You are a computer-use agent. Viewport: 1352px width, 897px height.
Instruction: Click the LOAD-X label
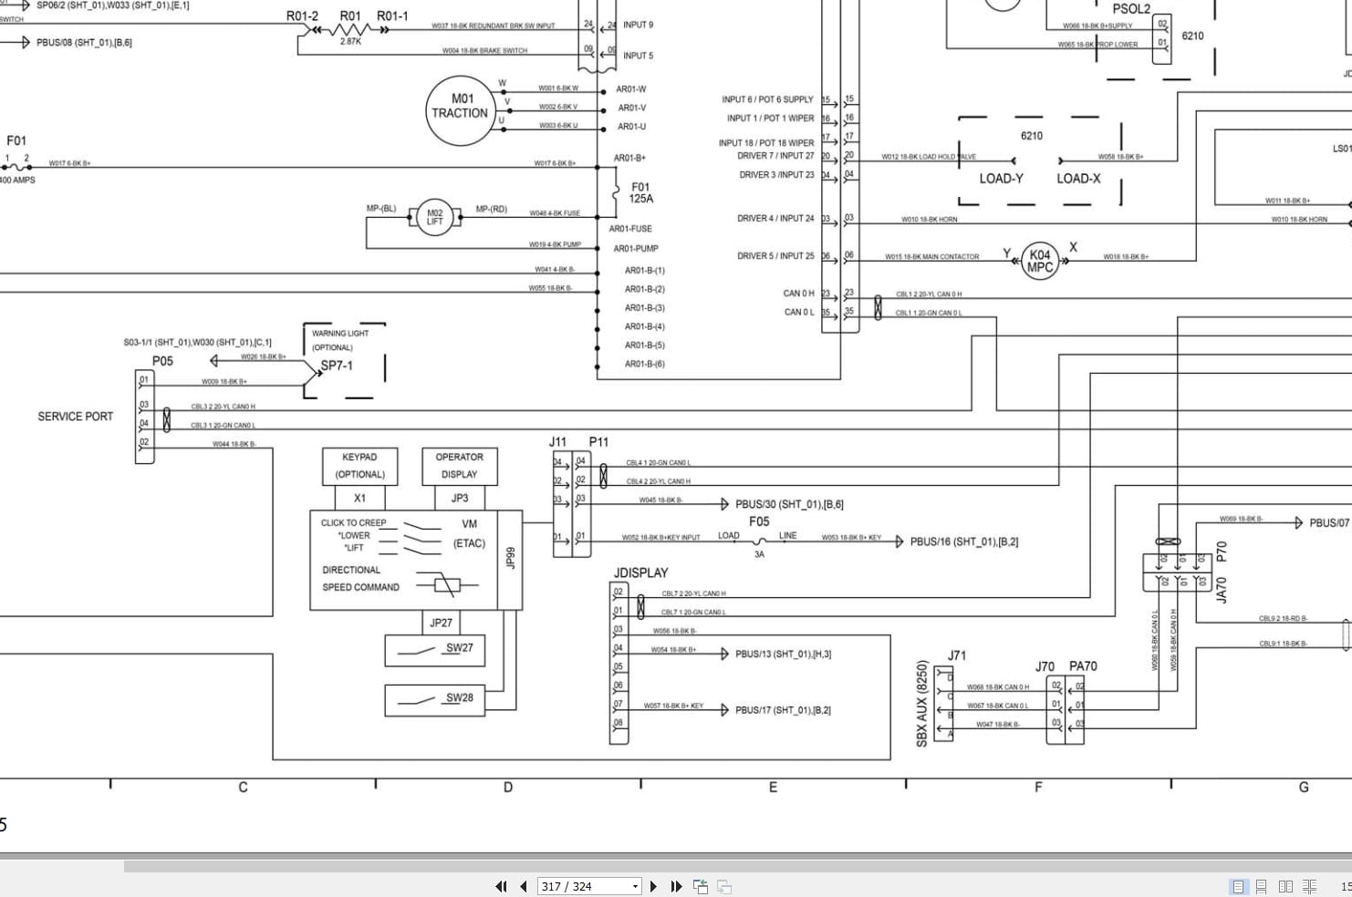1078,179
